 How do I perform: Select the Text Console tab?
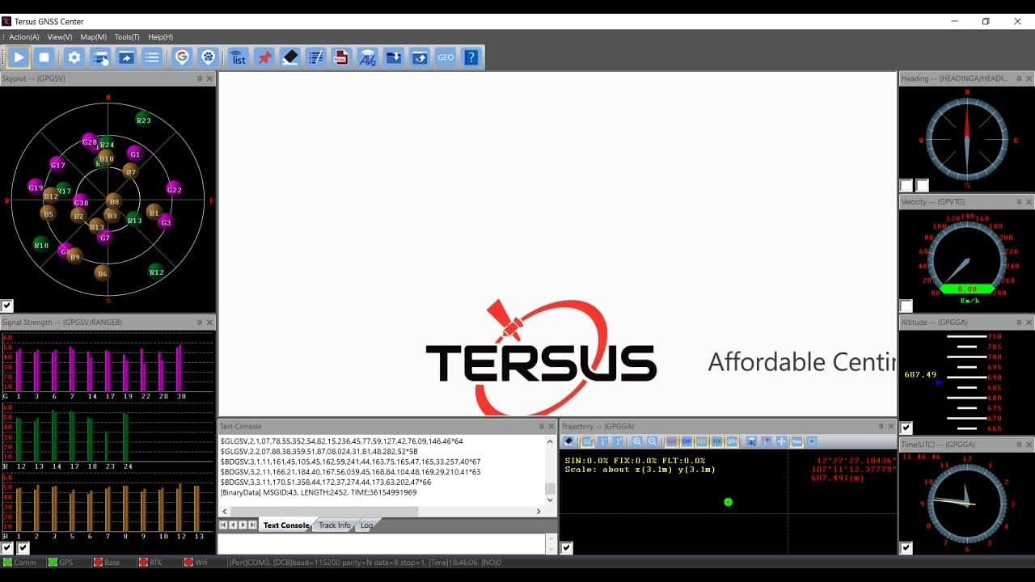click(x=285, y=525)
